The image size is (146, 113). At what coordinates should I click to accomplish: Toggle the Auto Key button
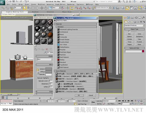(x=99, y=101)
